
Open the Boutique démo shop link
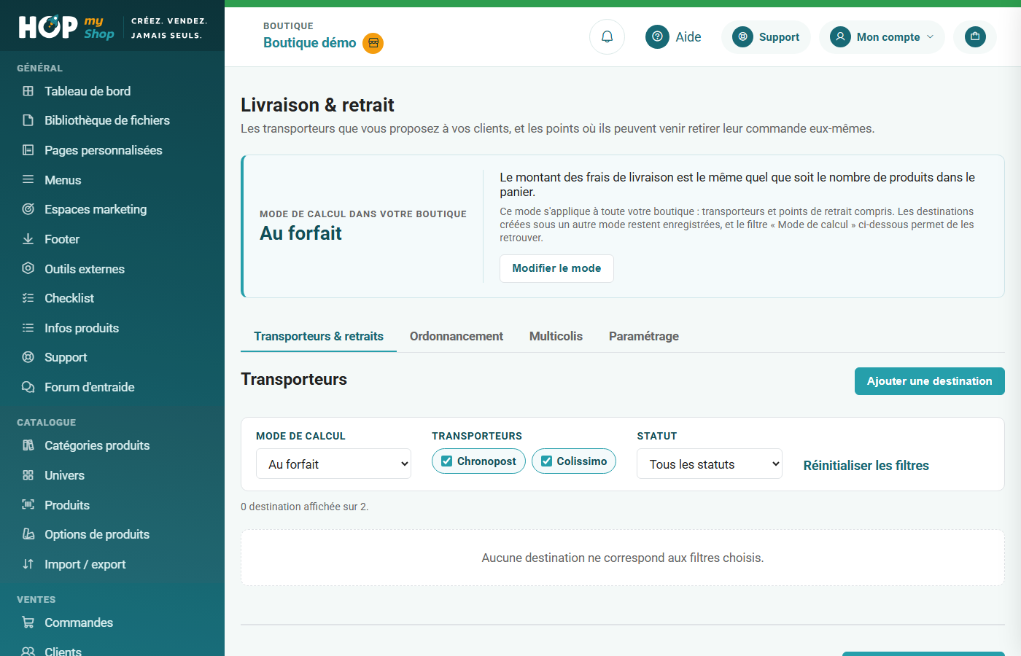pos(310,43)
